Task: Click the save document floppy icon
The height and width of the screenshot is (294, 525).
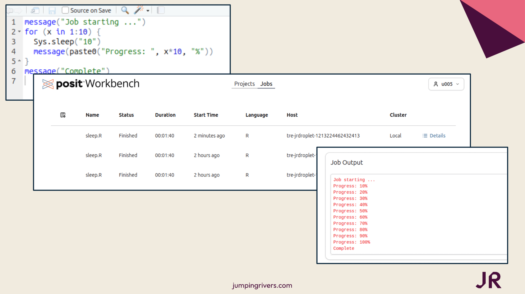Action: pyautogui.click(x=52, y=11)
